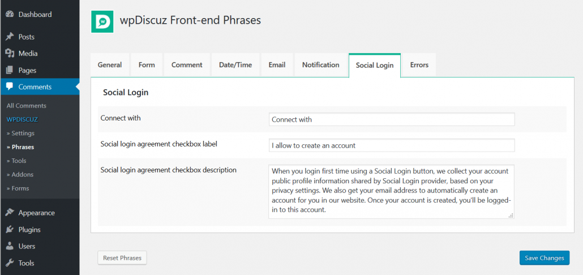The width and height of the screenshot is (583, 275).
Task: Click the wpDiscuz logo icon
Action: pyautogui.click(x=102, y=21)
